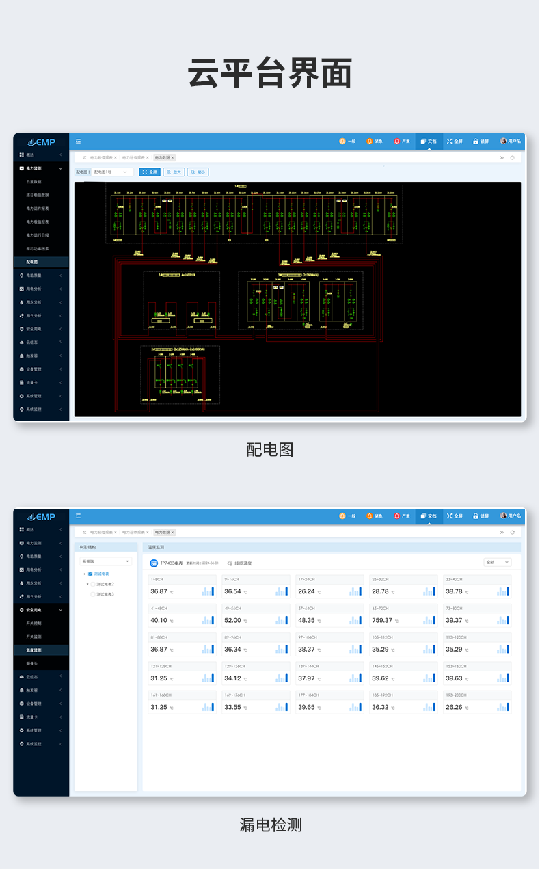Click tabs scroll-left arrows in top screen
The height and width of the screenshot is (869, 540).
(85, 157)
